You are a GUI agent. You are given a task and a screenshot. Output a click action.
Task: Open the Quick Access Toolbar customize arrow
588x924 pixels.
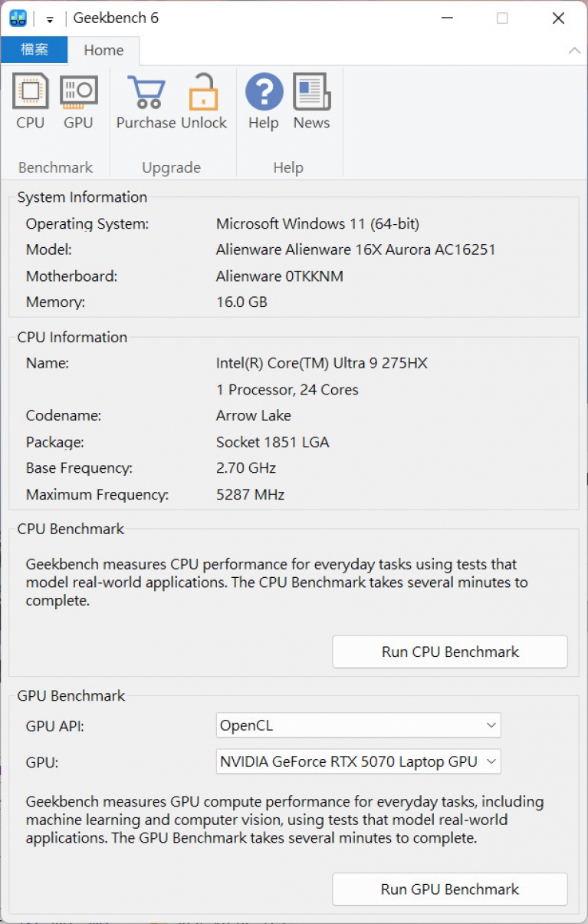[50, 19]
